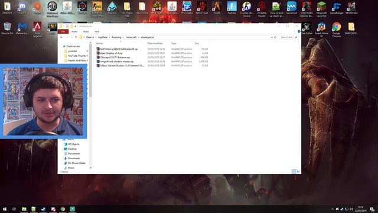This screenshot has width=378, height=213.
Task: Open Google Chrome desktop shortcut
Action: tap(336, 30)
